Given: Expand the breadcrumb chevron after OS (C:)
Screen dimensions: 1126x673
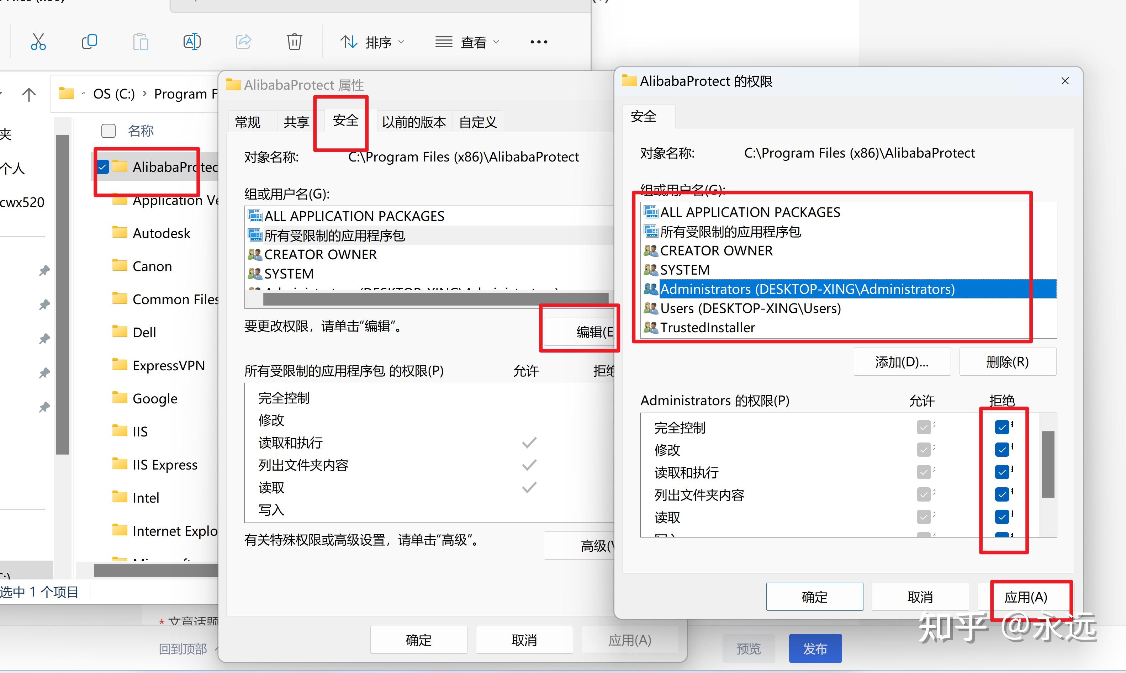Looking at the screenshot, I should [145, 94].
